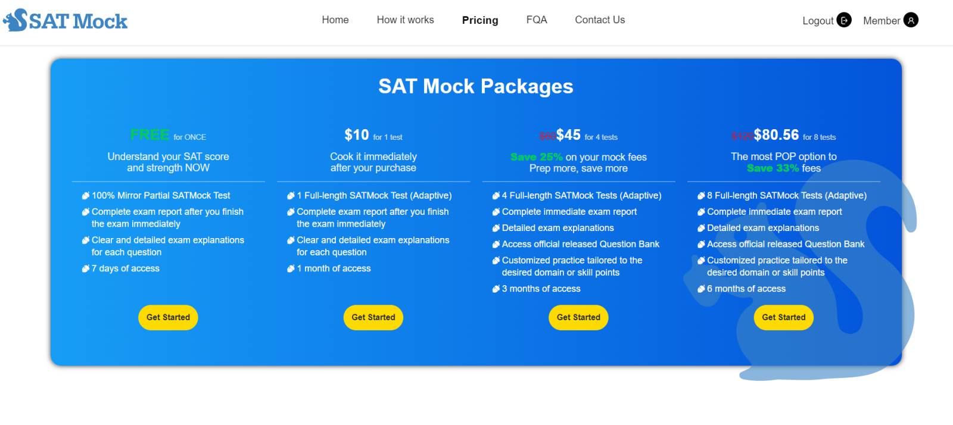The image size is (953, 425).
Task: Click the acorn icon beside 3 months of access
Action: 496,289
